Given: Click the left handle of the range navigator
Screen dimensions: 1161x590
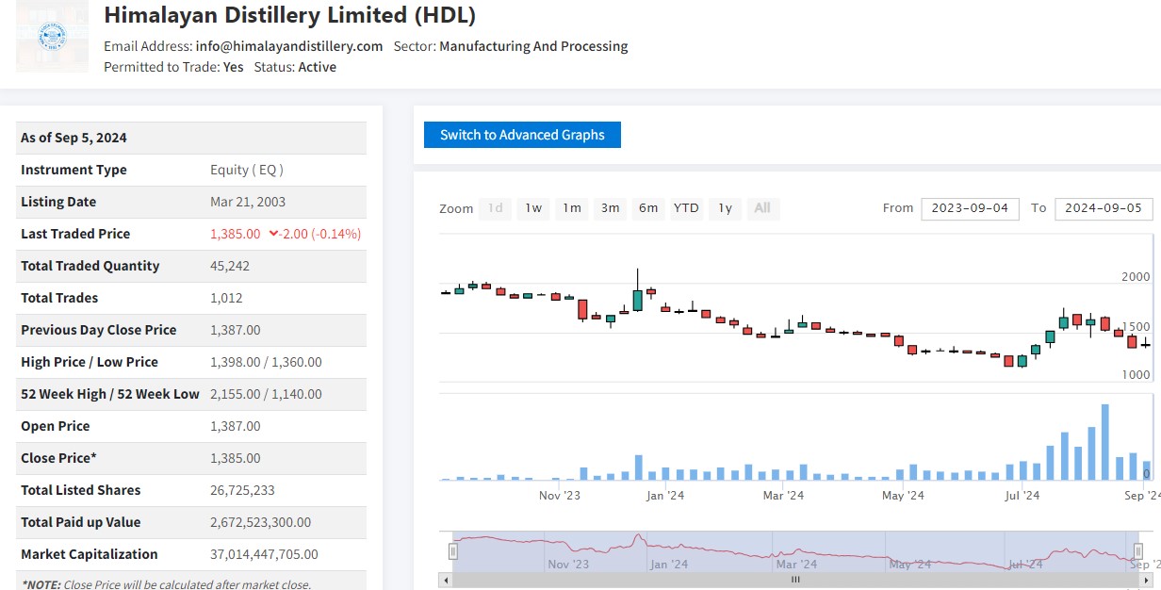Looking at the screenshot, I should [x=453, y=551].
